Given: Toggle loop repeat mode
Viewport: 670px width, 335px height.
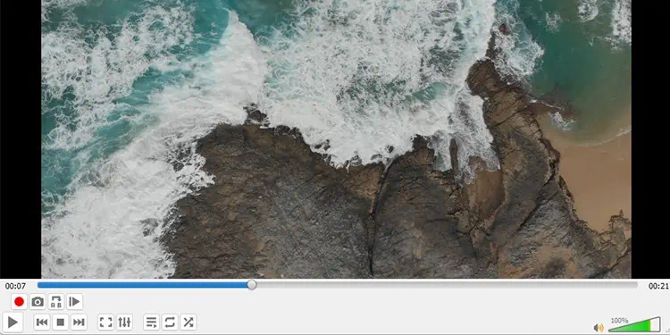Looking at the screenshot, I should click(x=170, y=322).
